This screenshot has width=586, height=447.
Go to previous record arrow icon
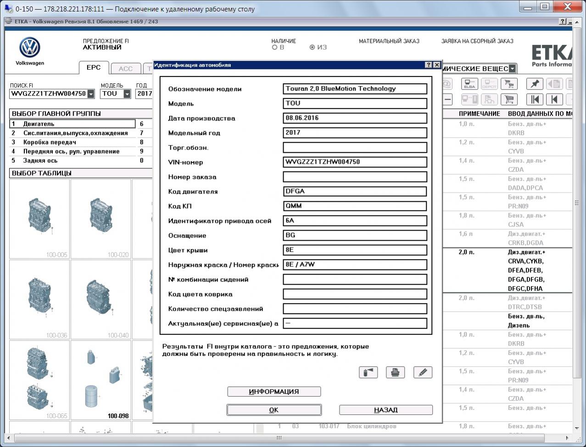(554, 99)
